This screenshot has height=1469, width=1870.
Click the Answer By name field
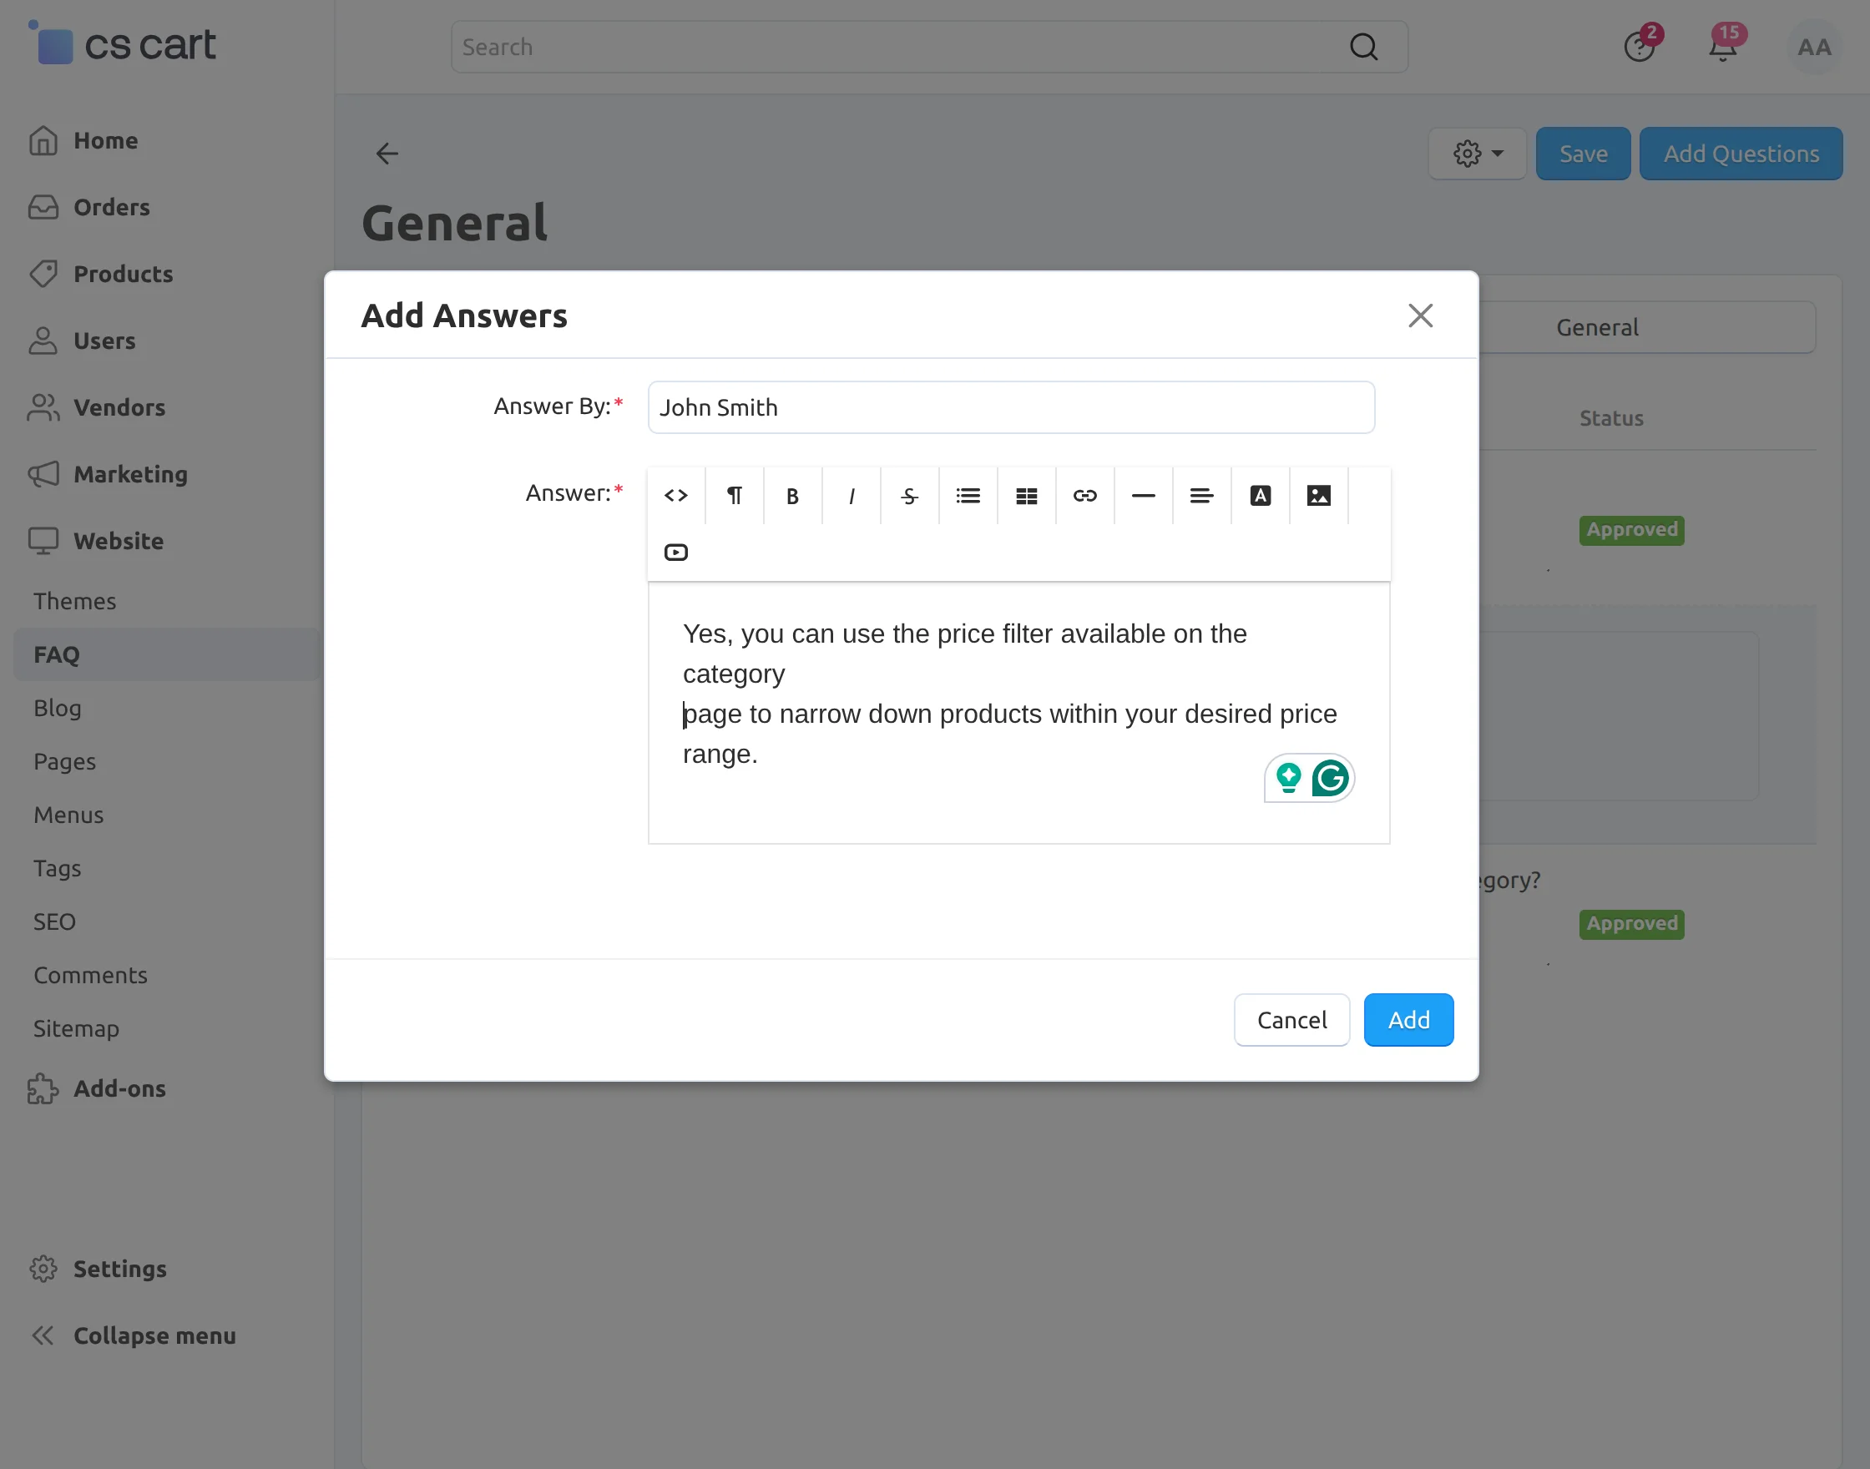tap(1012, 407)
